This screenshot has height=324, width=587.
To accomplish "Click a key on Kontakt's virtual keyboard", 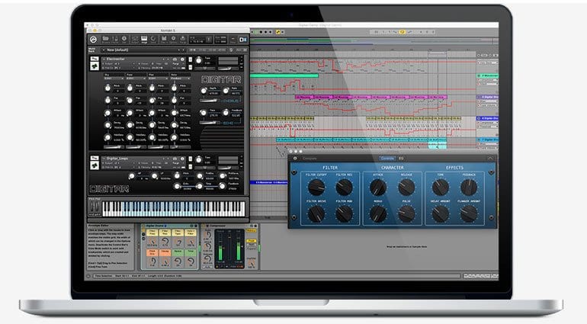I will click(174, 209).
